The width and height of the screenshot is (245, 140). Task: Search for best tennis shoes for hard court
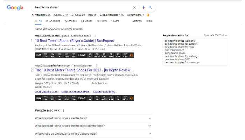pyautogui.click(x=182, y=63)
